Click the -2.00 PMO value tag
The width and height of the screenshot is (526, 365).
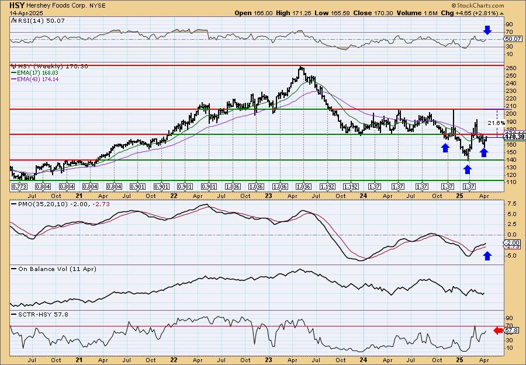coord(513,243)
